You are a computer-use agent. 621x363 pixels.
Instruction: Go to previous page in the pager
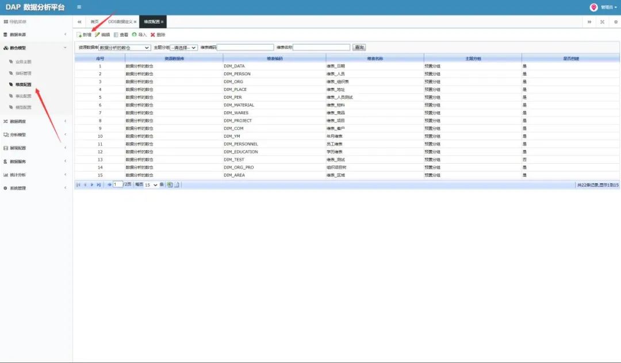[x=85, y=185]
